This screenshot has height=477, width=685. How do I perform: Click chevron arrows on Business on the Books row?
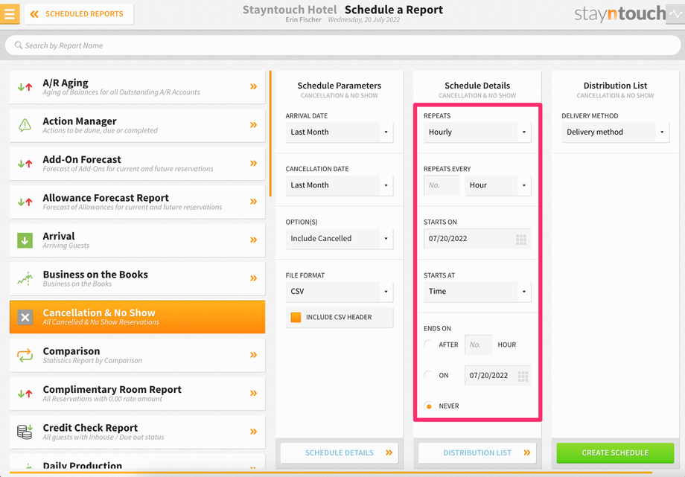click(253, 278)
